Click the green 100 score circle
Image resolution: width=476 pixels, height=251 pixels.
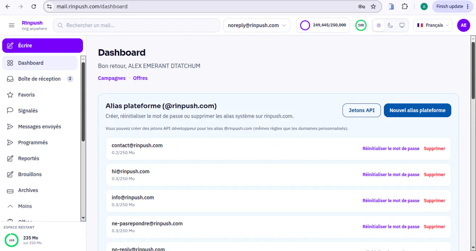pyautogui.click(x=361, y=25)
